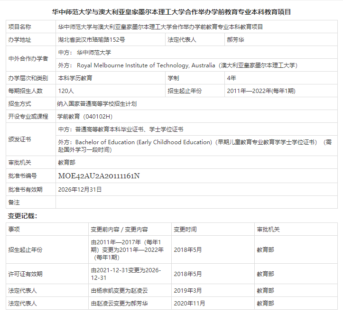
Task: Select the value 教育部 in the top table
Action: point(66,163)
